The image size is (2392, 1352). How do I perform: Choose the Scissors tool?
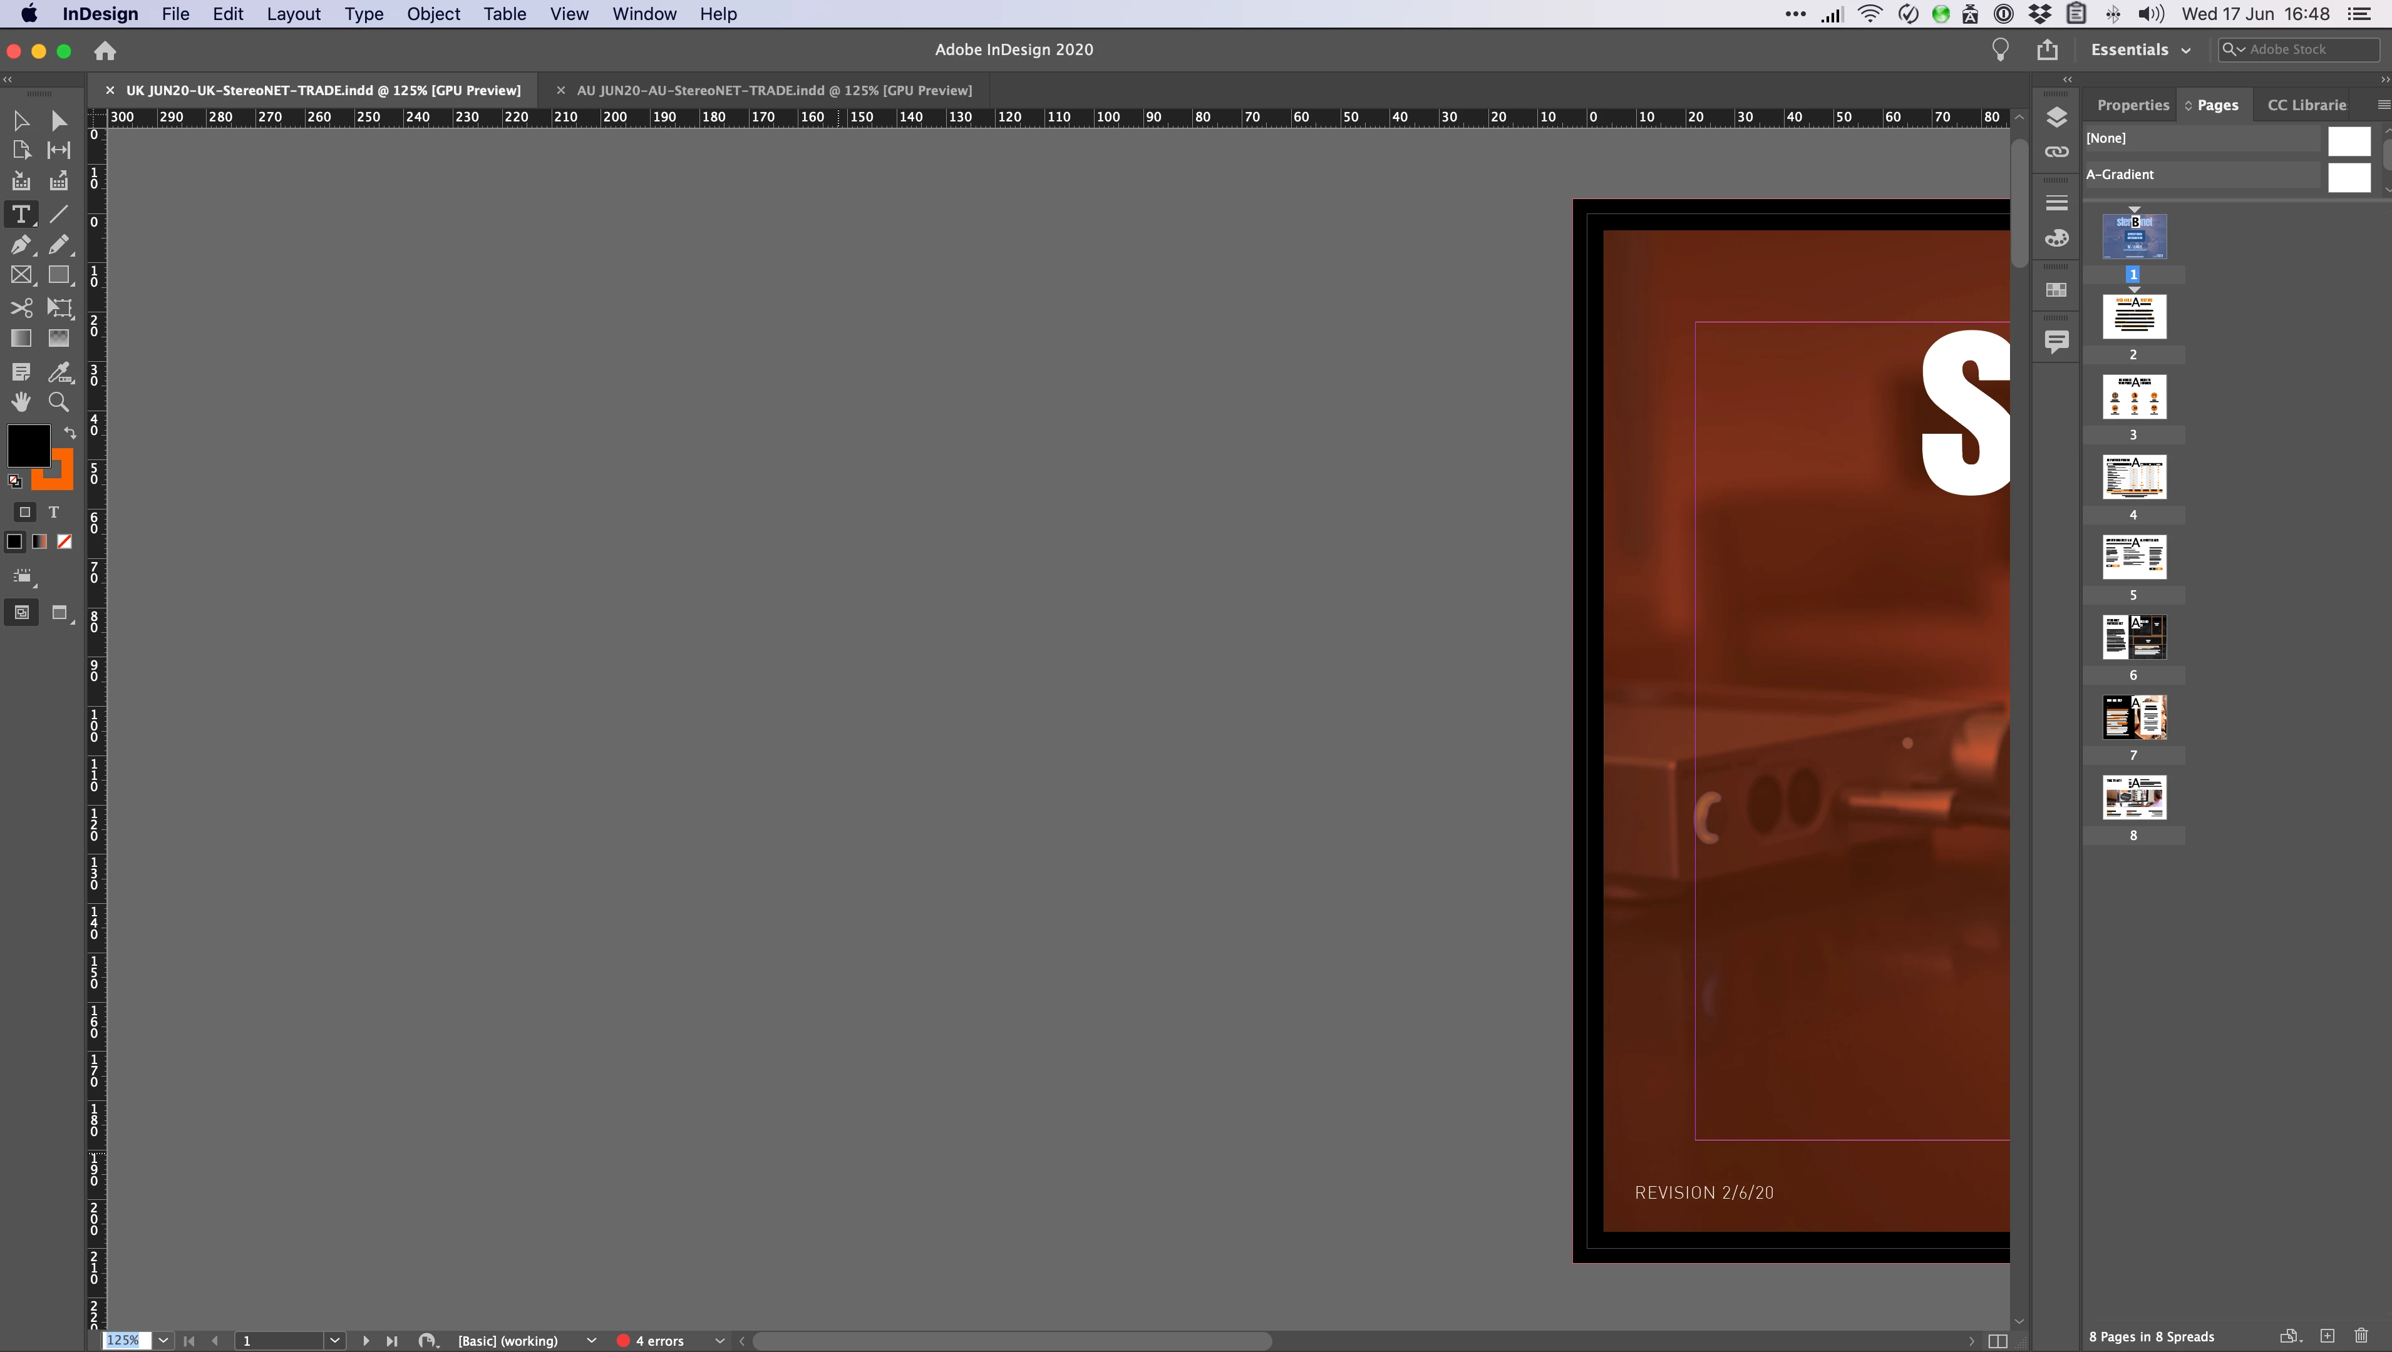point(21,307)
